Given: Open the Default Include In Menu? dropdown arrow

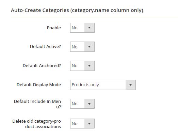Looking at the screenshot, I should [x=90, y=104].
